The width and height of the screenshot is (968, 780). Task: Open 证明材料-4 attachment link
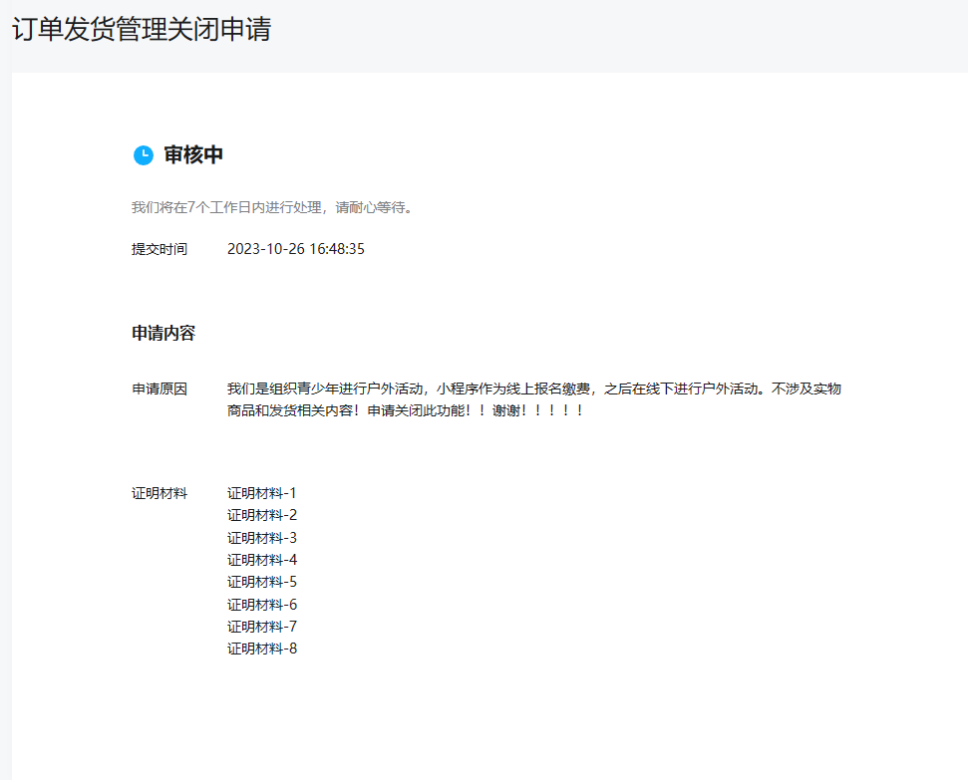pyautogui.click(x=262, y=560)
